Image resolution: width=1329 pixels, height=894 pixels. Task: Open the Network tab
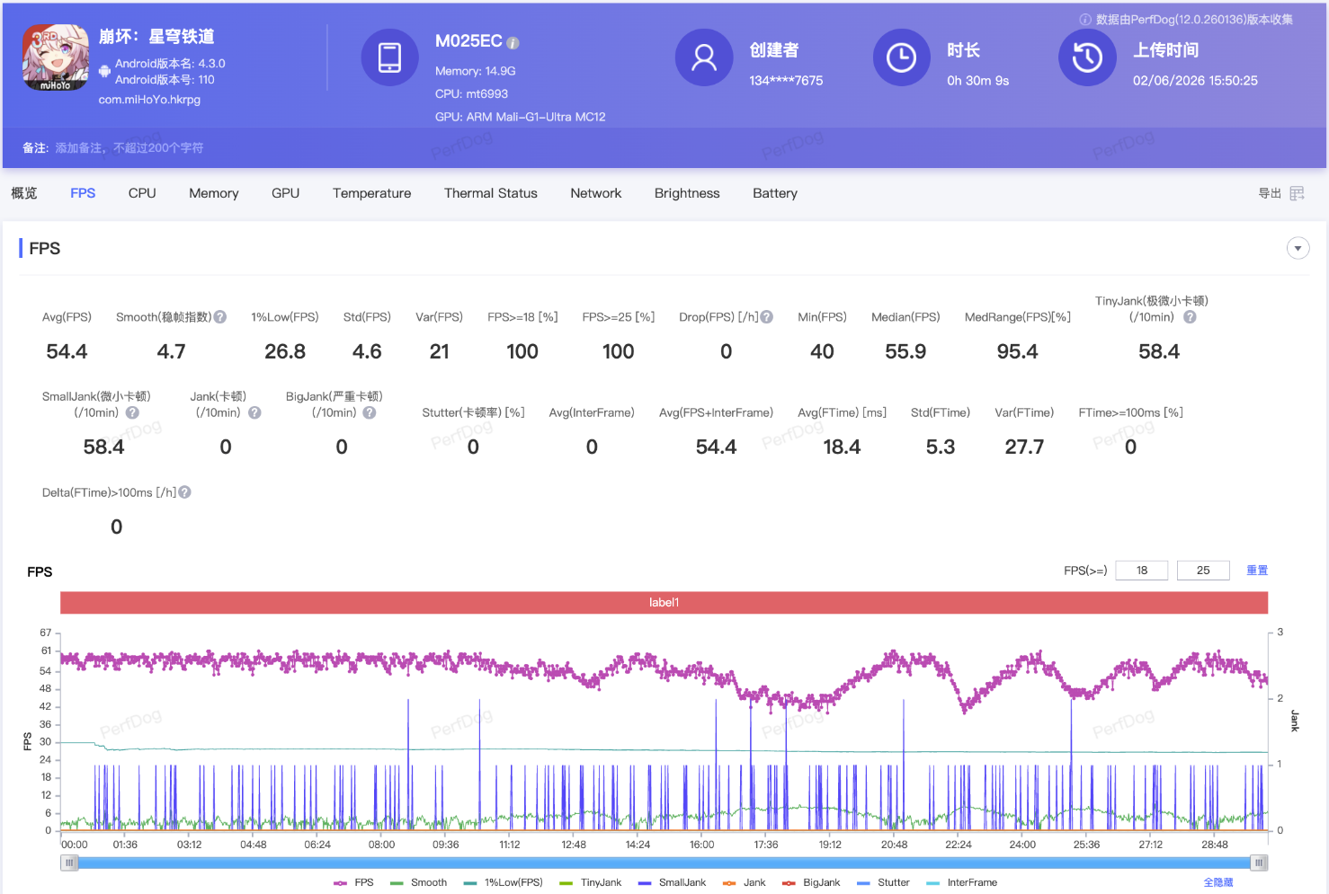(x=596, y=193)
